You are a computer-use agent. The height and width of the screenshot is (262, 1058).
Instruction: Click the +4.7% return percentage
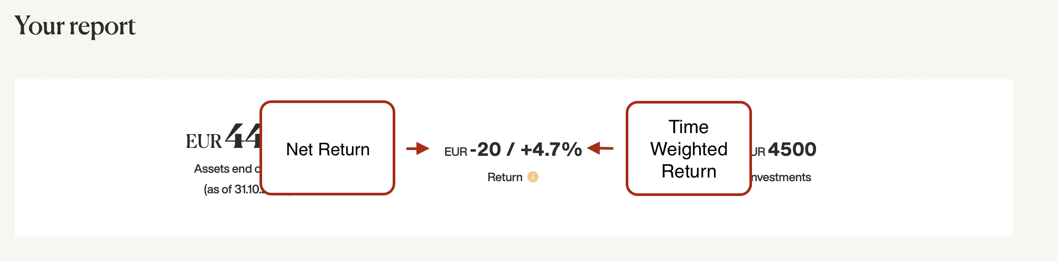(x=551, y=149)
